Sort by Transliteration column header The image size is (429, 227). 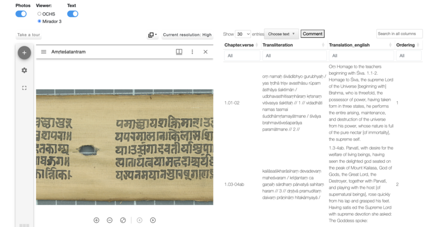(293, 45)
